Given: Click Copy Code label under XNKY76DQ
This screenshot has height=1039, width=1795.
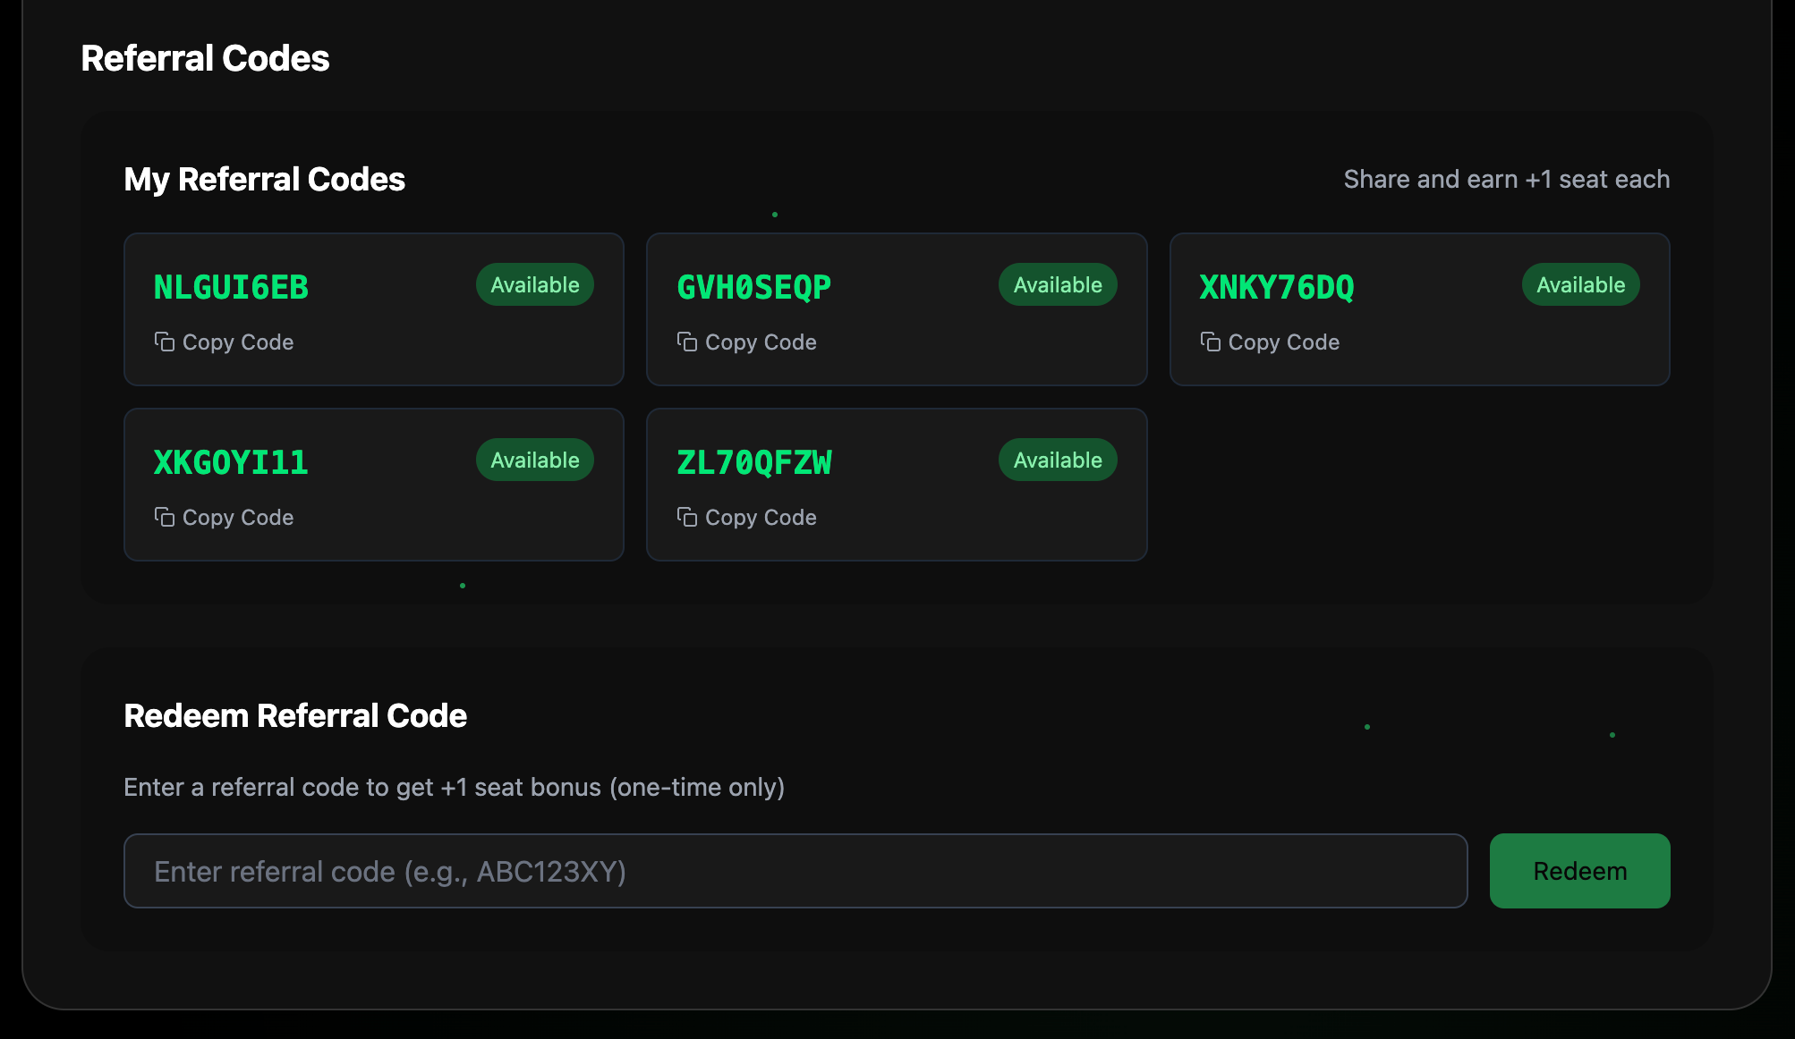Looking at the screenshot, I should 1283,342.
